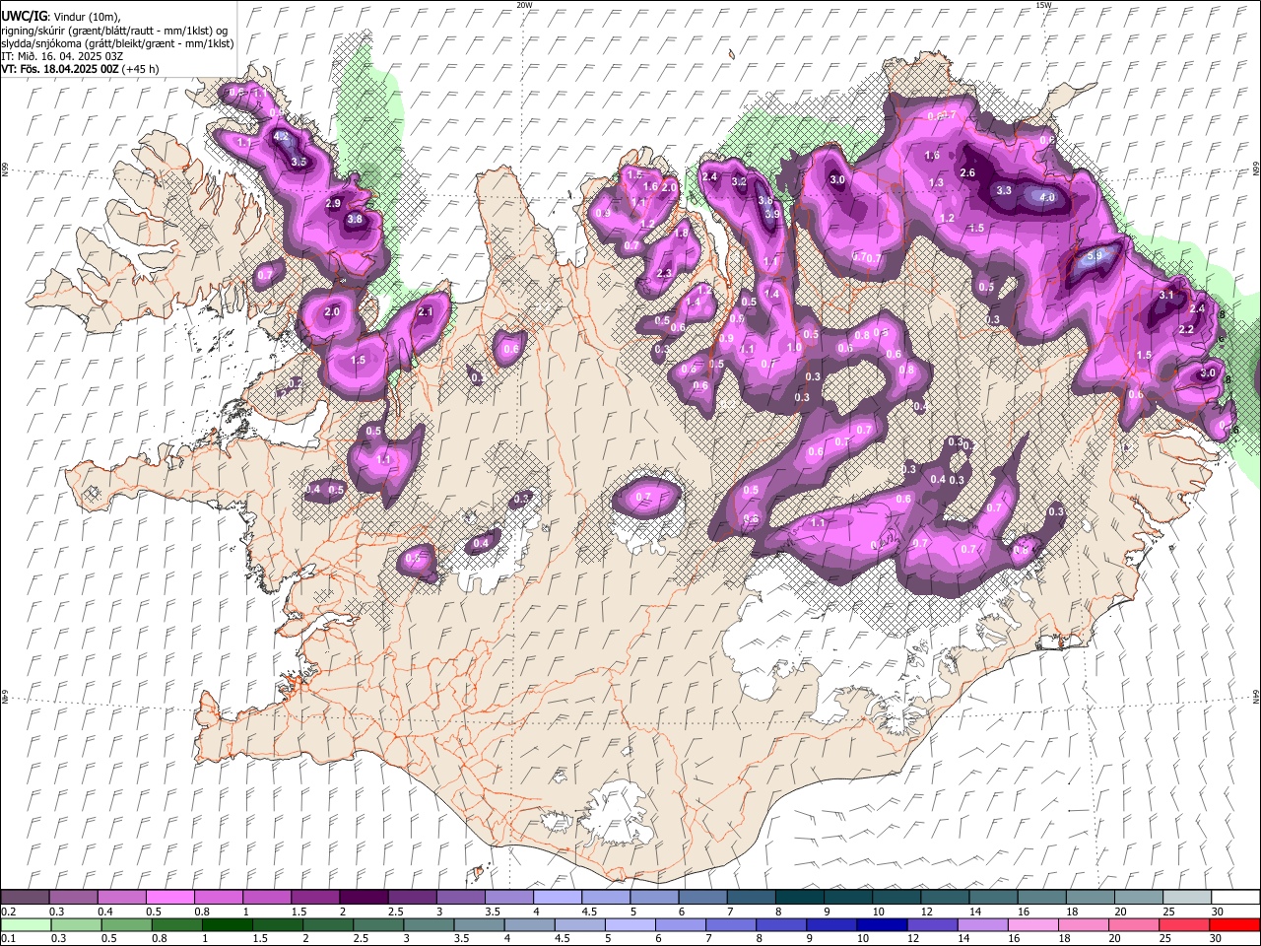The image size is (1261, 946).
Task: Click the '3.2' snowfall value on the map
Action: point(739,182)
